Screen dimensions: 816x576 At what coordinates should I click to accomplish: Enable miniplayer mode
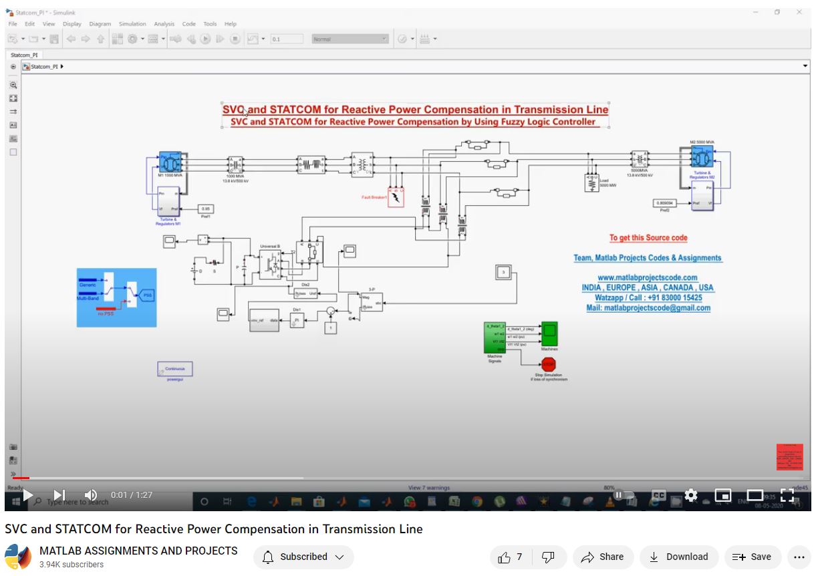[x=723, y=495]
